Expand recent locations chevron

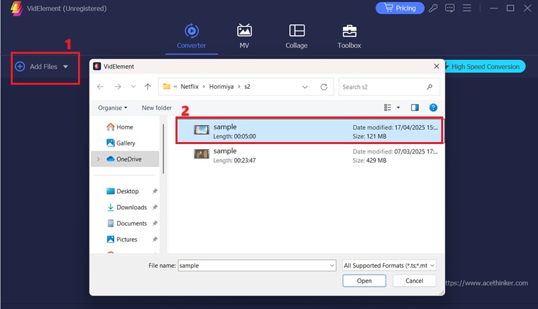(x=133, y=87)
